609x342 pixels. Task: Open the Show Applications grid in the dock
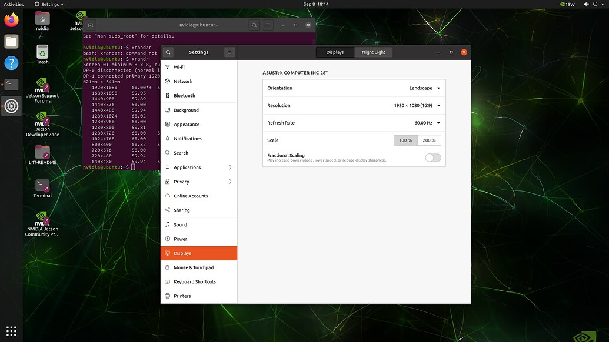(x=11, y=330)
